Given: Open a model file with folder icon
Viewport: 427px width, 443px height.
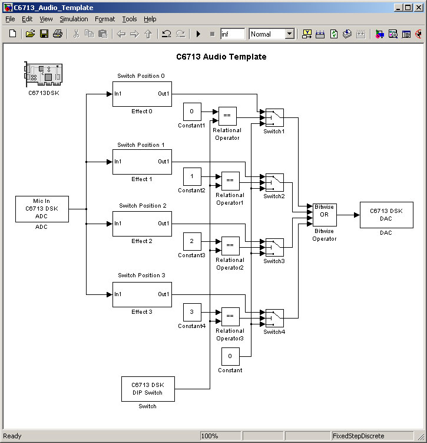Looking at the screenshot, I should click(30, 34).
